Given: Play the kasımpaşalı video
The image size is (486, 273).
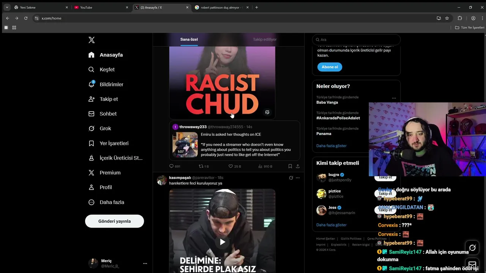Looking at the screenshot, I should click(x=222, y=242).
